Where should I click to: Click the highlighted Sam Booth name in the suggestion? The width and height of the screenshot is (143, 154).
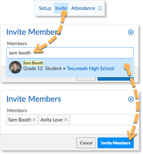pos(33,63)
